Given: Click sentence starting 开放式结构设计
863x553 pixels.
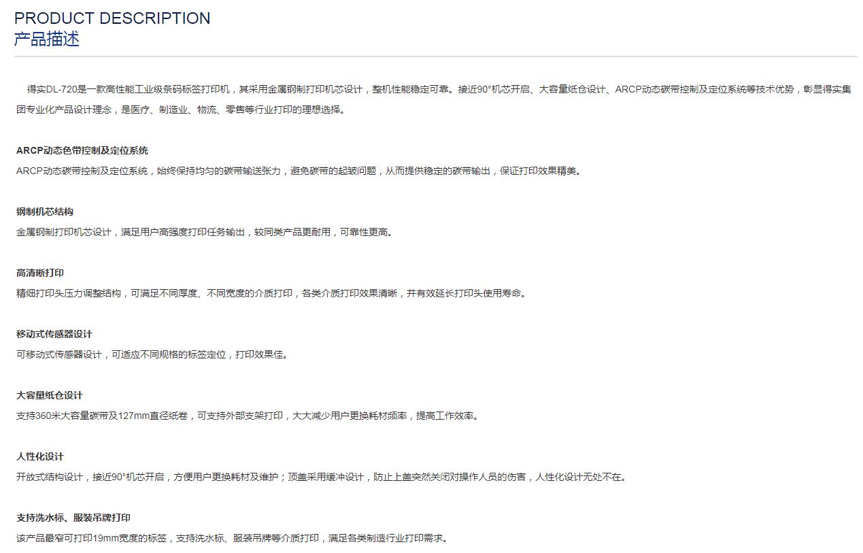Looking at the screenshot, I should point(322,477).
